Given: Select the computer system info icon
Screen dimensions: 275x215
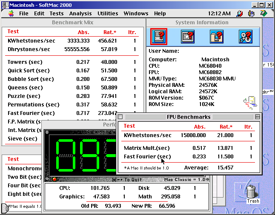Looking at the screenshot, I should (x=159, y=37).
